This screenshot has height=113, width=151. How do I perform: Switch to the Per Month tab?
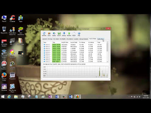coord(63,39)
